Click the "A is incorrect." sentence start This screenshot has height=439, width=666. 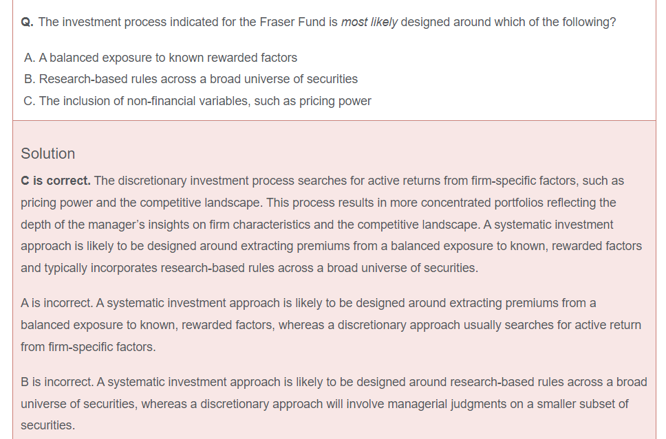point(58,303)
